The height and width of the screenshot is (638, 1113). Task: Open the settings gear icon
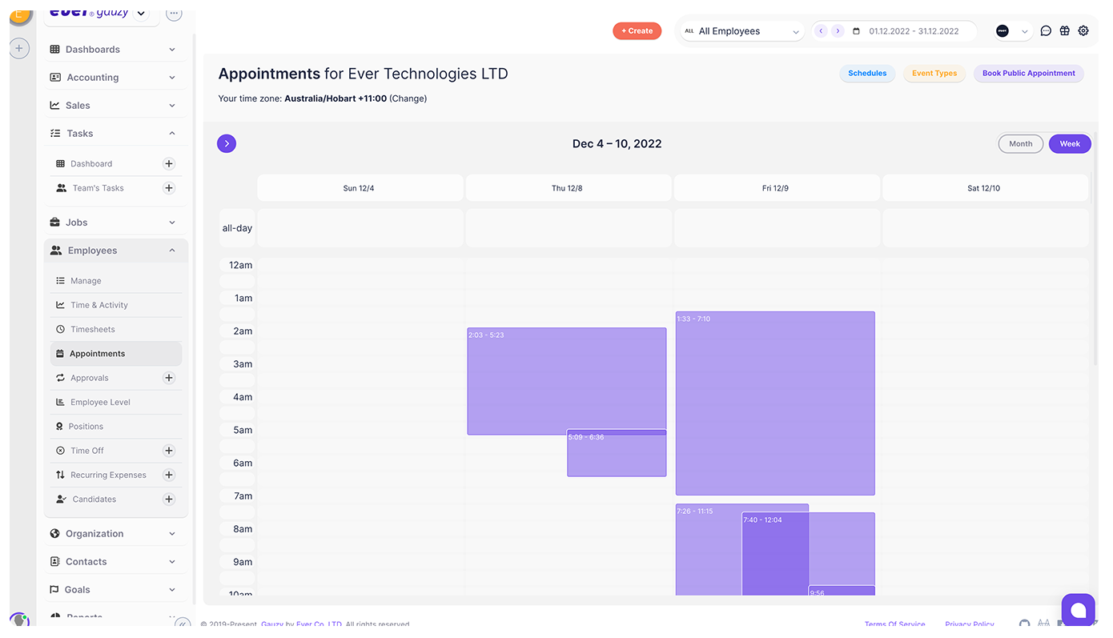(1083, 30)
